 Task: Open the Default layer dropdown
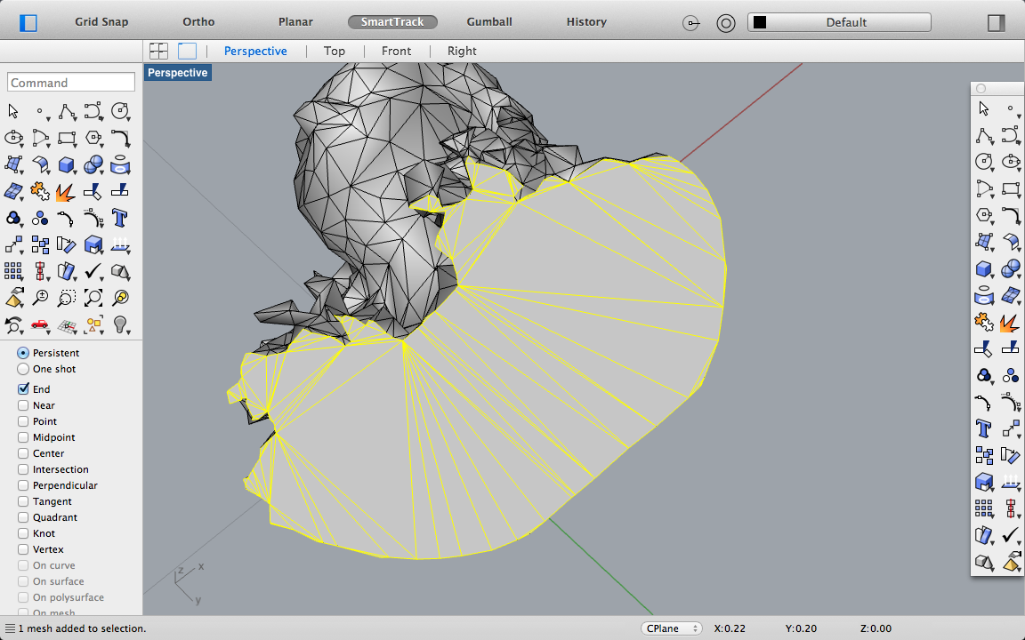click(845, 22)
